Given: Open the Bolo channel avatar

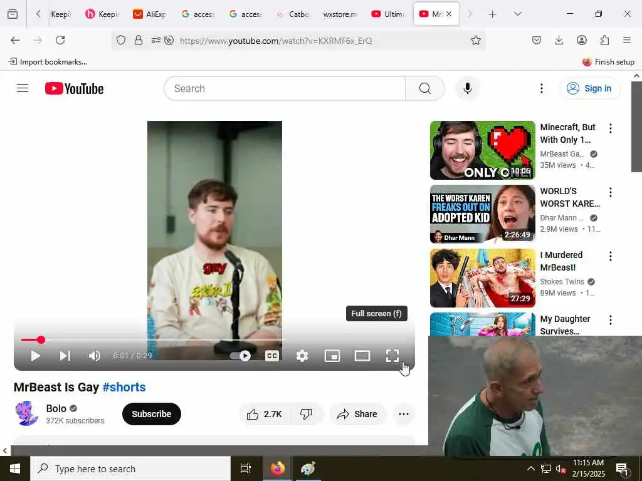Looking at the screenshot, I should click(27, 413).
